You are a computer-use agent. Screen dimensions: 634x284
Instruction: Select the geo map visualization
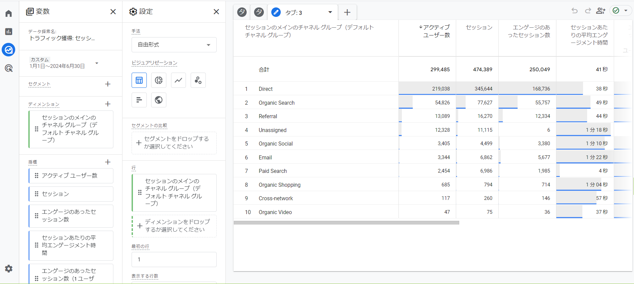[159, 100]
